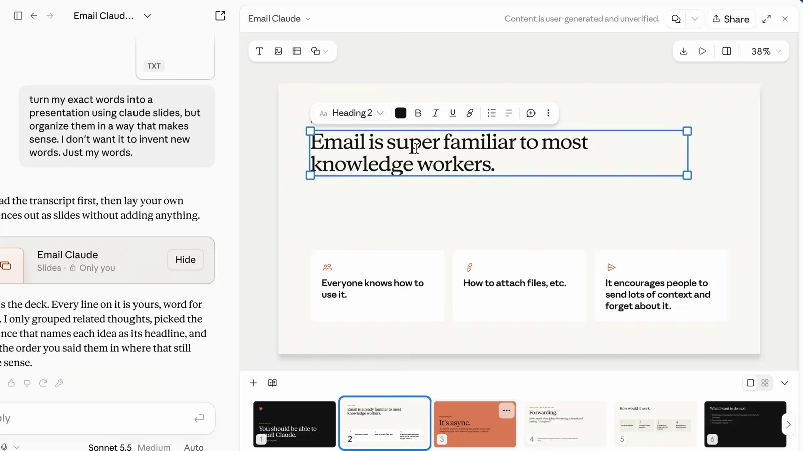Open the conversation title chevron menu
Image resolution: width=803 pixels, height=451 pixels.
tap(147, 16)
